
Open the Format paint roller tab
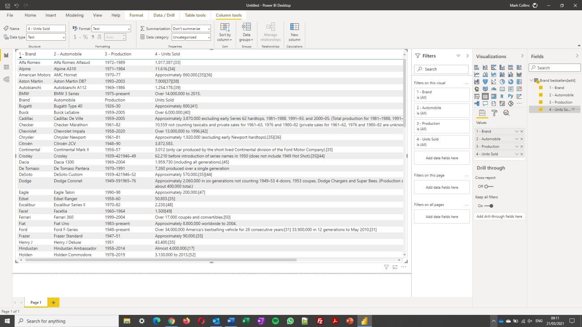494,113
